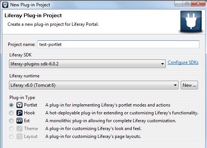Click the Liferay v6.0 (Tomcat 6) combo box
The width and height of the screenshot is (207, 148).
point(94,85)
